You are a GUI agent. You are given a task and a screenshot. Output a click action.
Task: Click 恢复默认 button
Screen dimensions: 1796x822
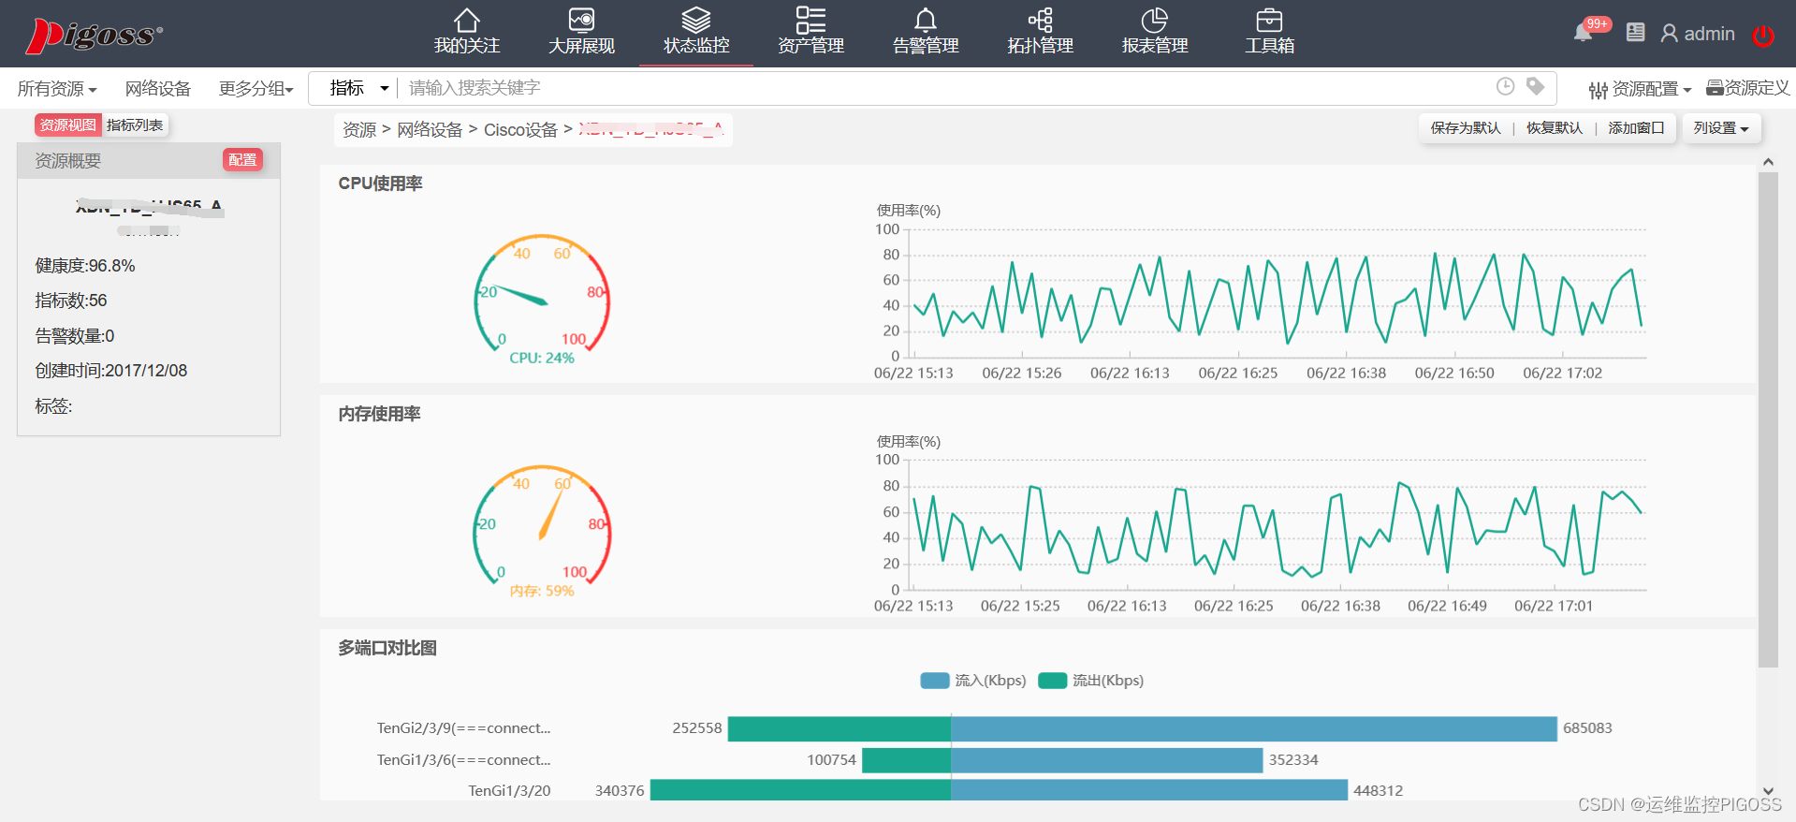pos(1555,128)
